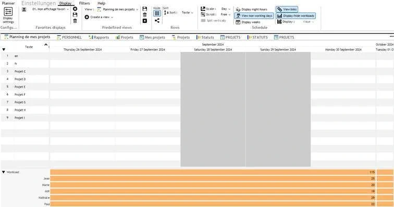Open the Filters ribbon tab
Image resolution: width=394 pixels, height=207 pixels.
[x=84, y=3]
